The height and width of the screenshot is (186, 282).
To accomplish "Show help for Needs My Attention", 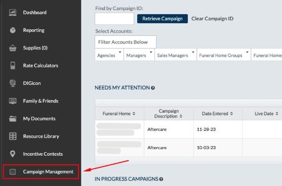I will pyautogui.click(x=153, y=88).
